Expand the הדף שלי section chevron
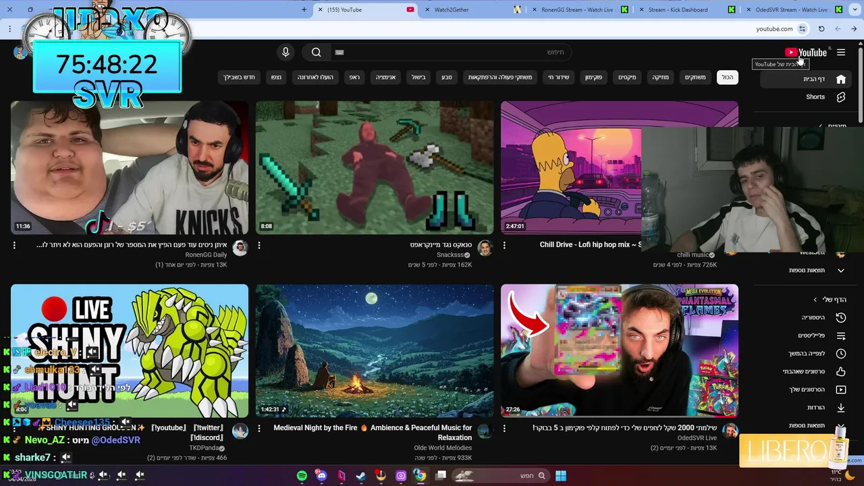The width and height of the screenshot is (864, 486). point(815,300)
